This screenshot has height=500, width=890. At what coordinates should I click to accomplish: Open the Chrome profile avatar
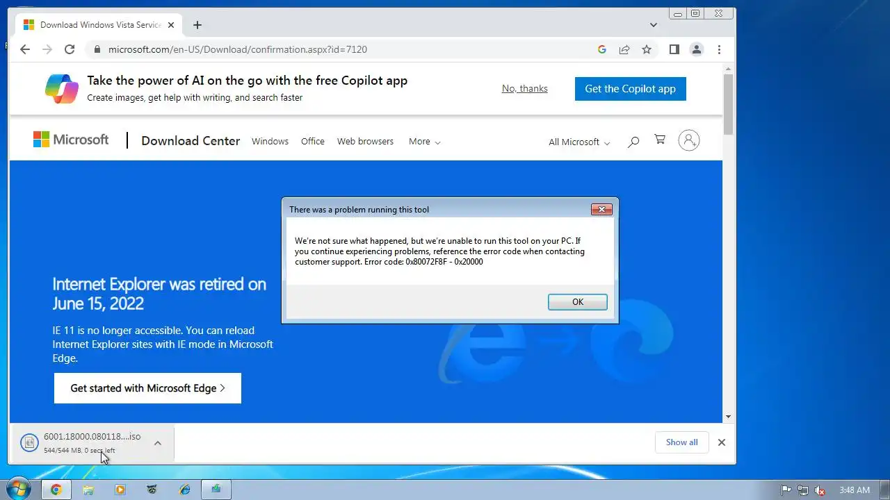pos(696,49)
